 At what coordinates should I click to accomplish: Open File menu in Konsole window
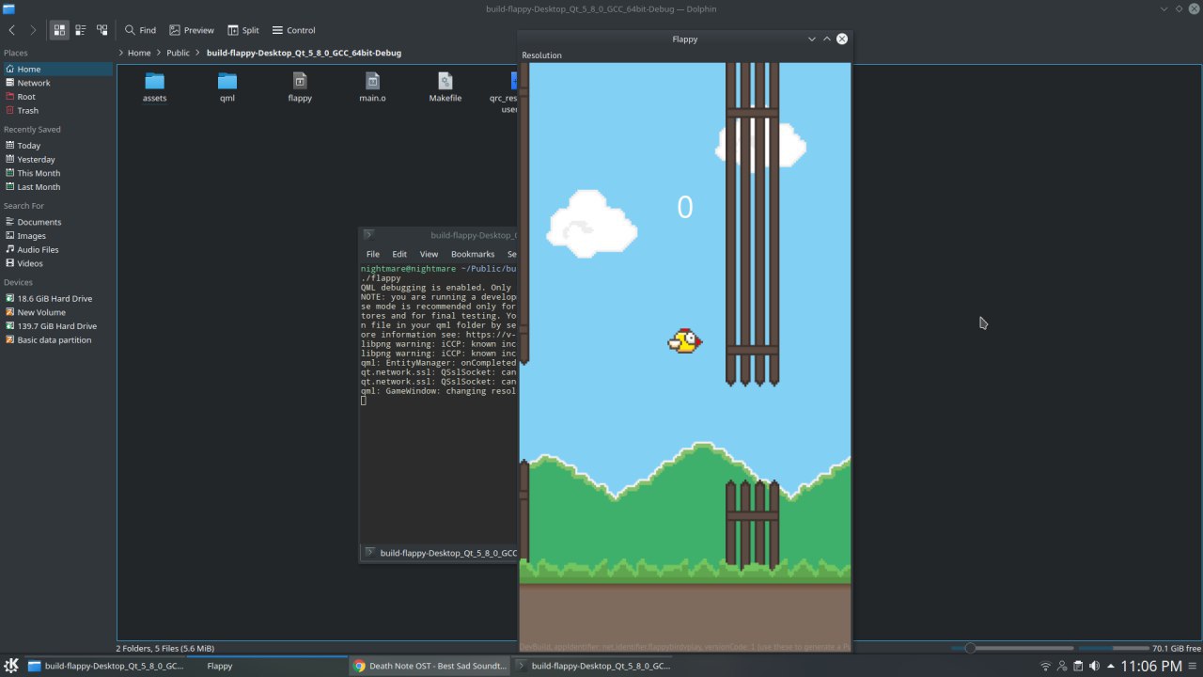pyautogui.click(x=373, y=254)
